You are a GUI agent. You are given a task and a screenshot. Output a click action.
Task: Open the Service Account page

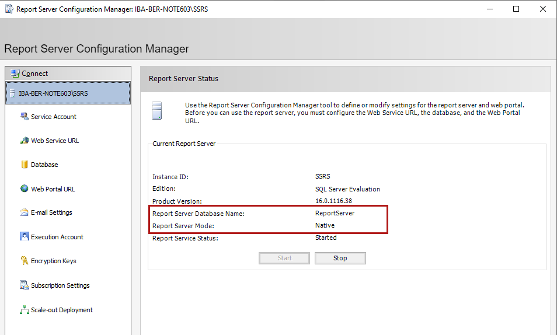coord(54,117)
